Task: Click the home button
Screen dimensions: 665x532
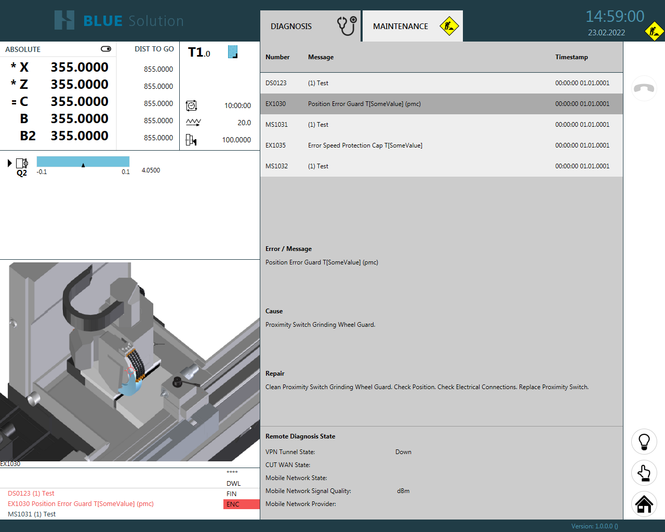Action: (x=644, y=504)
